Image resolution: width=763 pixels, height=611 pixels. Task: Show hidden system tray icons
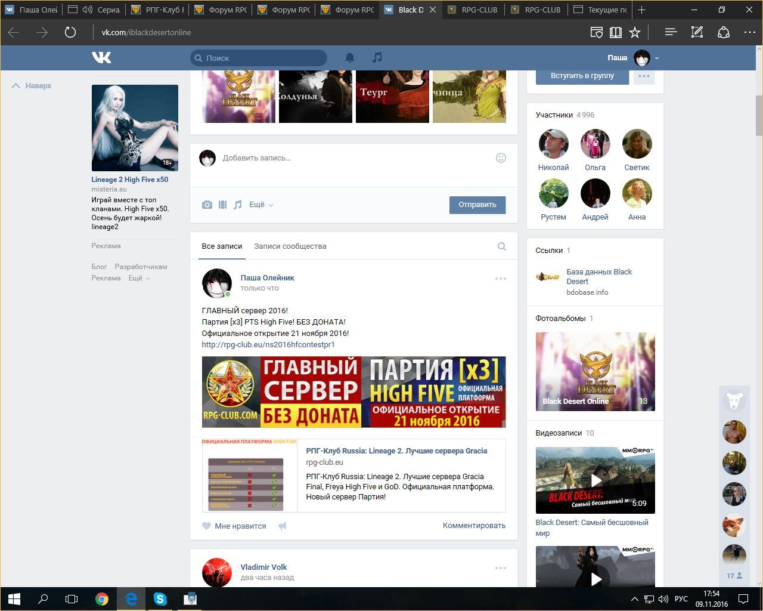[635, 599]
